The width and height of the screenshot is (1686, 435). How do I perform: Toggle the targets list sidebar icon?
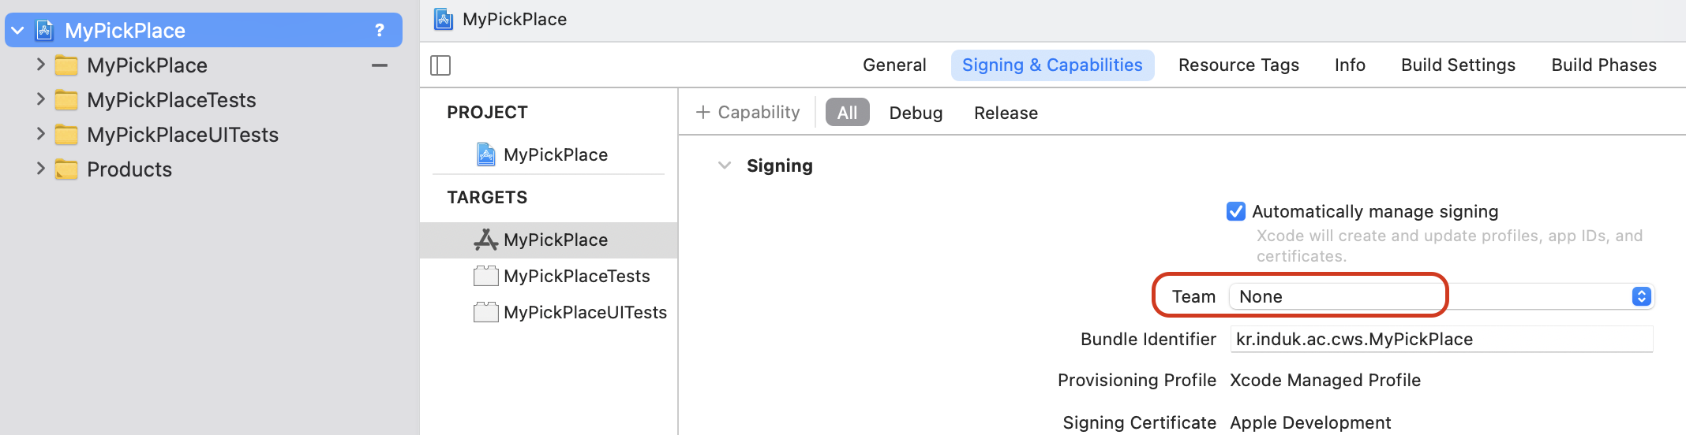[x=440, y=65]
